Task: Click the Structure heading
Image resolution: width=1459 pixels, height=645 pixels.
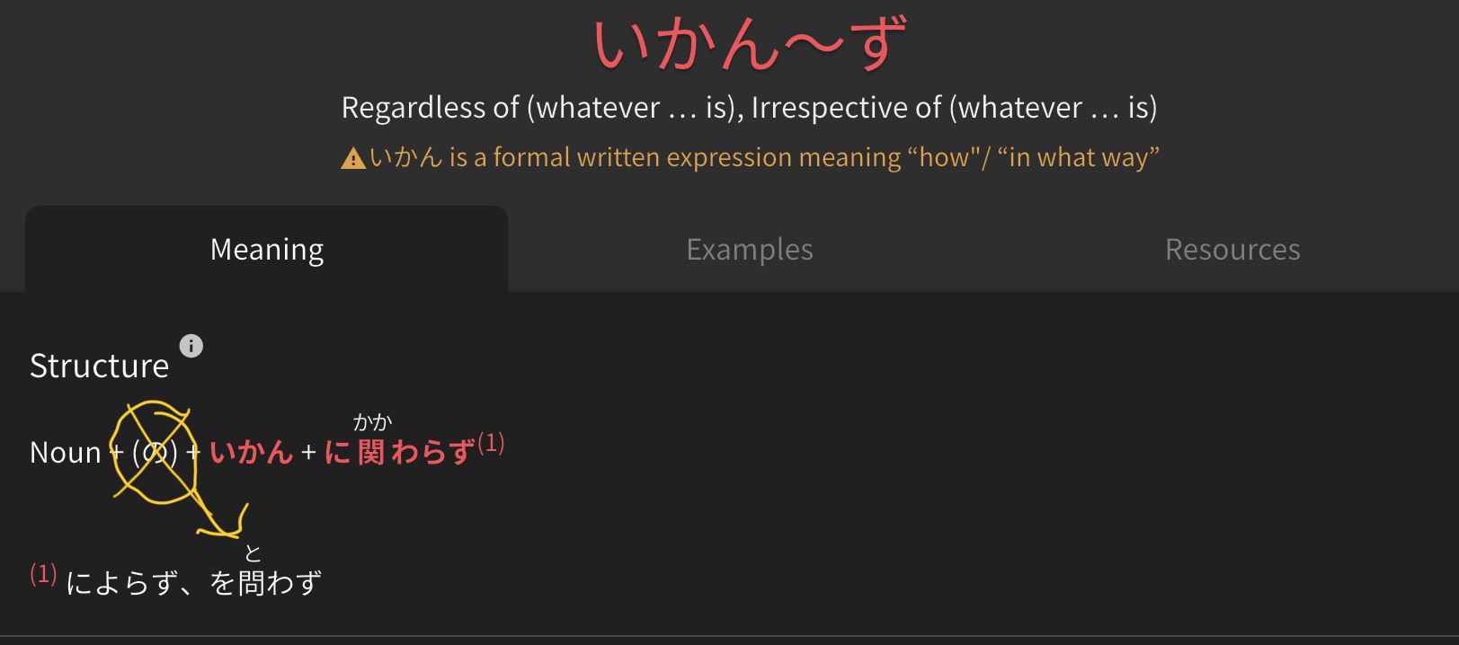Action: point(99,366)
